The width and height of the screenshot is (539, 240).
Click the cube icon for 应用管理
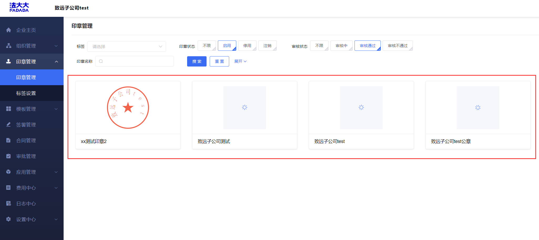[9, 172]
